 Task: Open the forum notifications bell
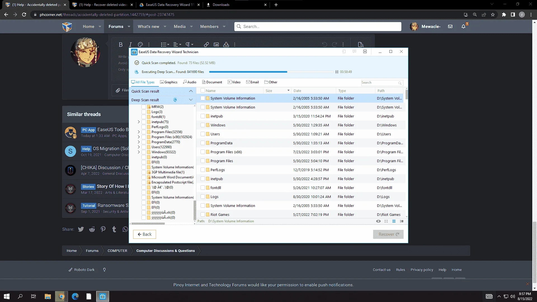tap(463, 27)
